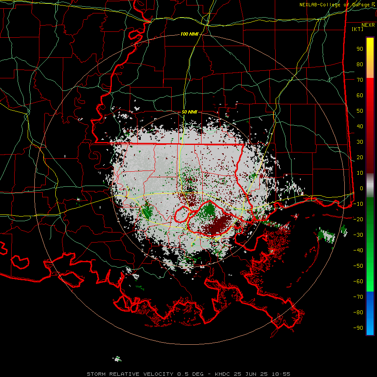Click the small isolated echo at bottom of map

pyautogui.click(x=117, y=359)
